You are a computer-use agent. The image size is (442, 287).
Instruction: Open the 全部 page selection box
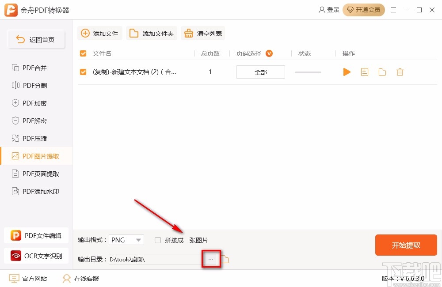click(261, 72)
